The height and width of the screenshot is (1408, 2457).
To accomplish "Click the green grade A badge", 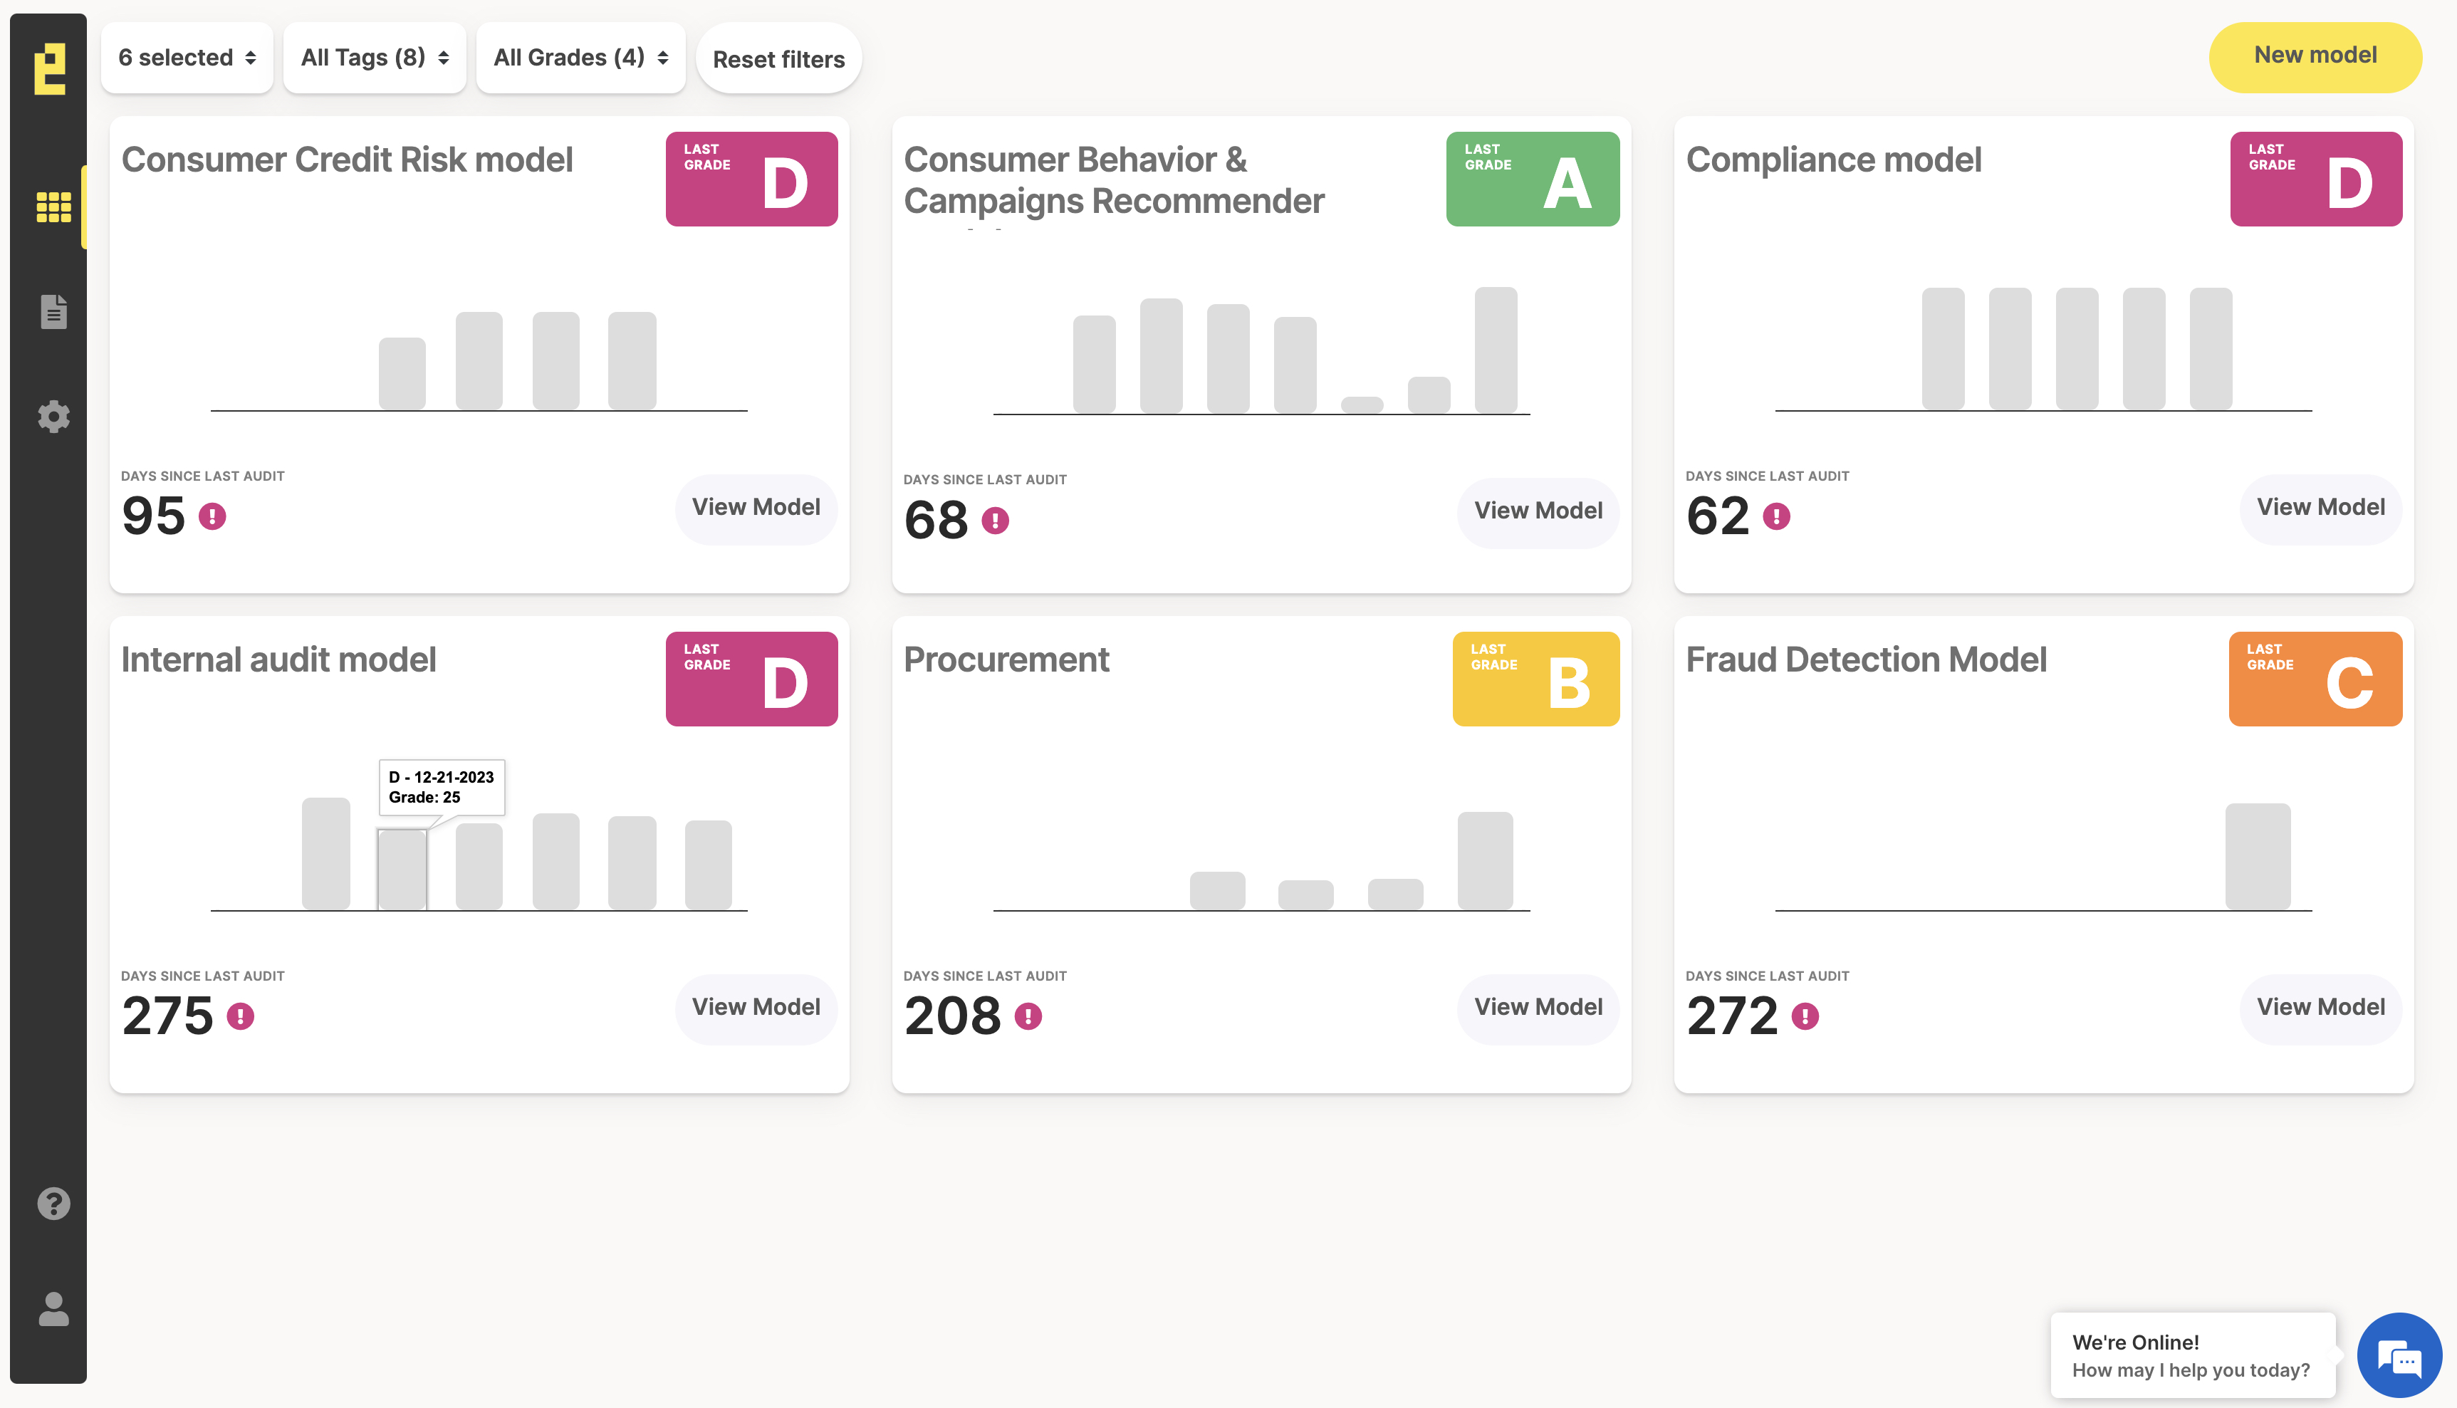I will pyautogui.click(x=1533, y=180).
